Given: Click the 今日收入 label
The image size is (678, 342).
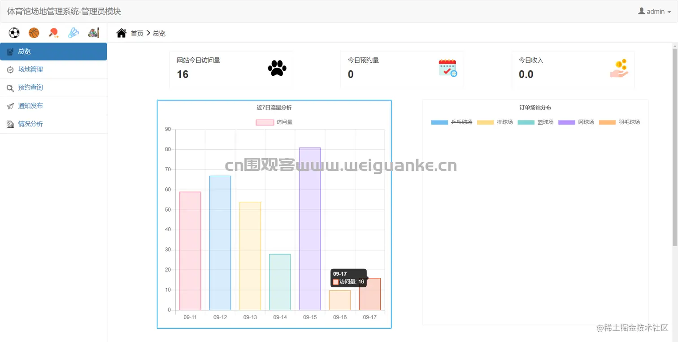Looking at the screenshot, I should pos(531,60).
